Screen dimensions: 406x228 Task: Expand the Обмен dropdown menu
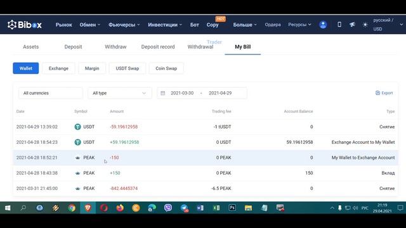tap(90, 25)
